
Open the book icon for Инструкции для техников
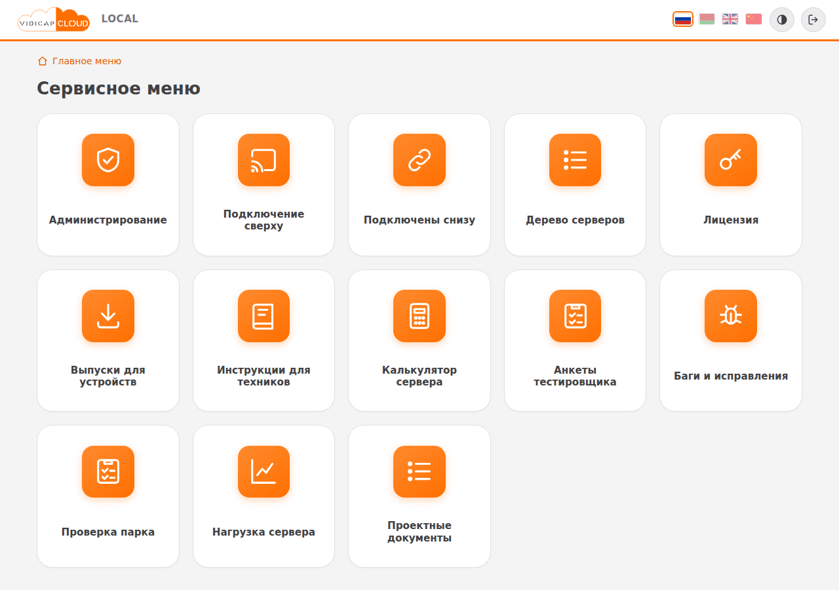click(x=263, y=316)
